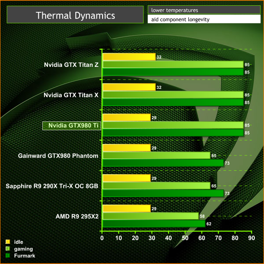The width and height of the screenshot is (264, 264).
Task: Click the GTX980 Ti Furmark bar
Action: (x=173, y=133)
